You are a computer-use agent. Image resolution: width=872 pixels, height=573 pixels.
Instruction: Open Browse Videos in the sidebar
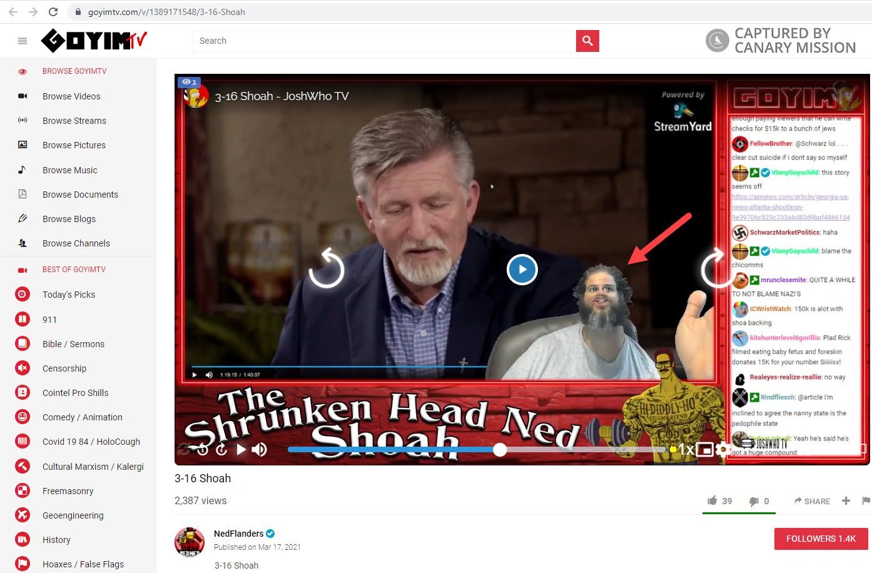pos(71,96)
